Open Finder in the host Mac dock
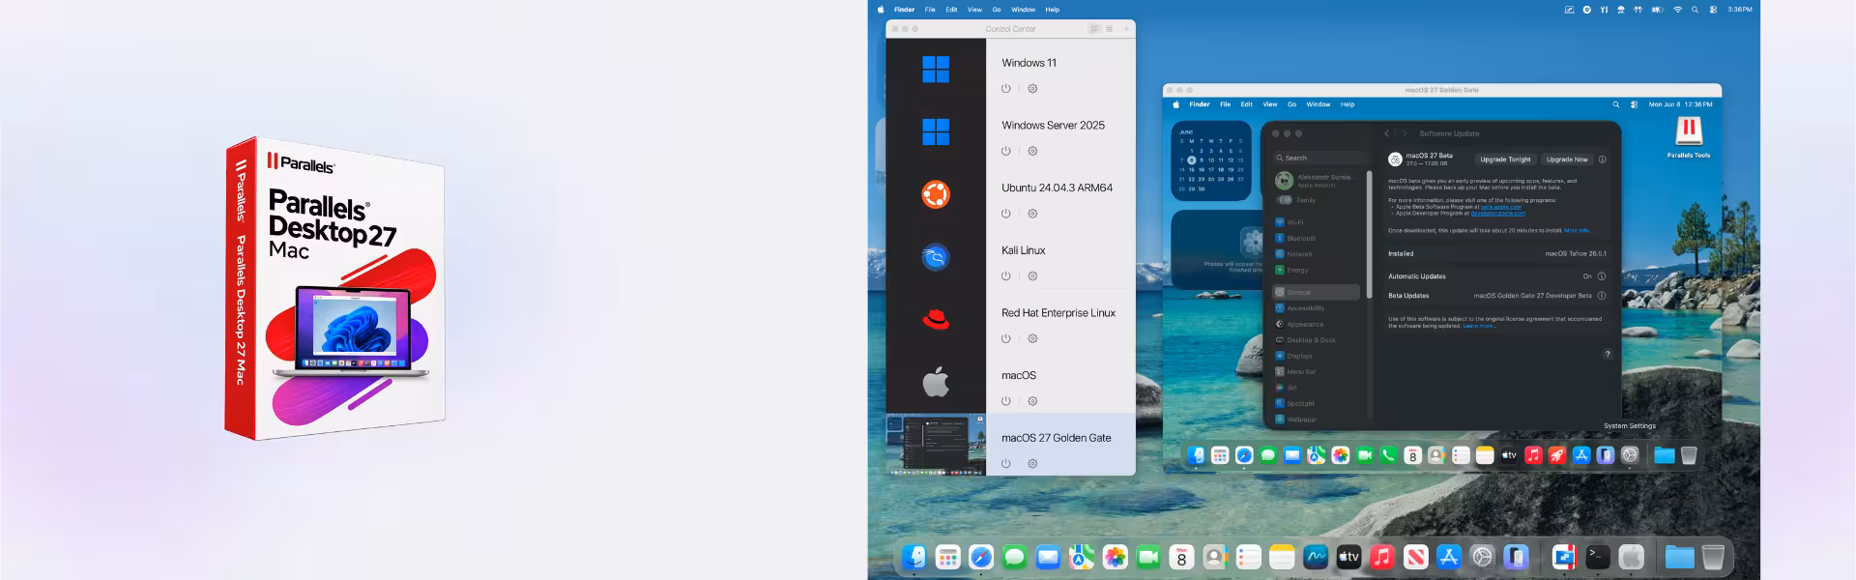1856x580 pixels. coord(914,557)
